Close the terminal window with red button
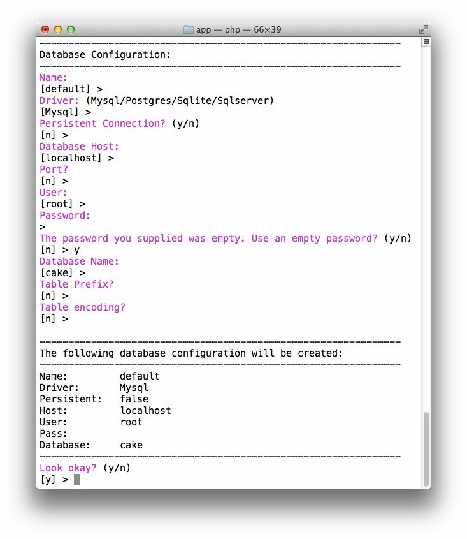The image size is (467, 539). [x=45, y=29]
